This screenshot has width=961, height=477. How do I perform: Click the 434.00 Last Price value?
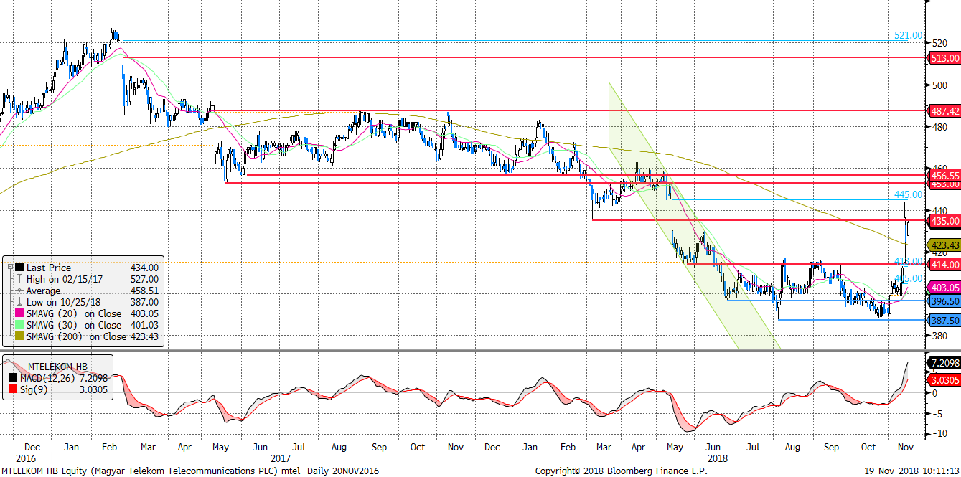pyautogui.click(x=144, y=268)
